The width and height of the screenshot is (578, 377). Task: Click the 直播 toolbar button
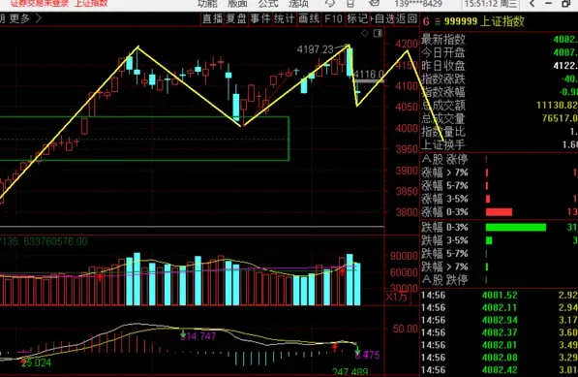click(212, 18)
